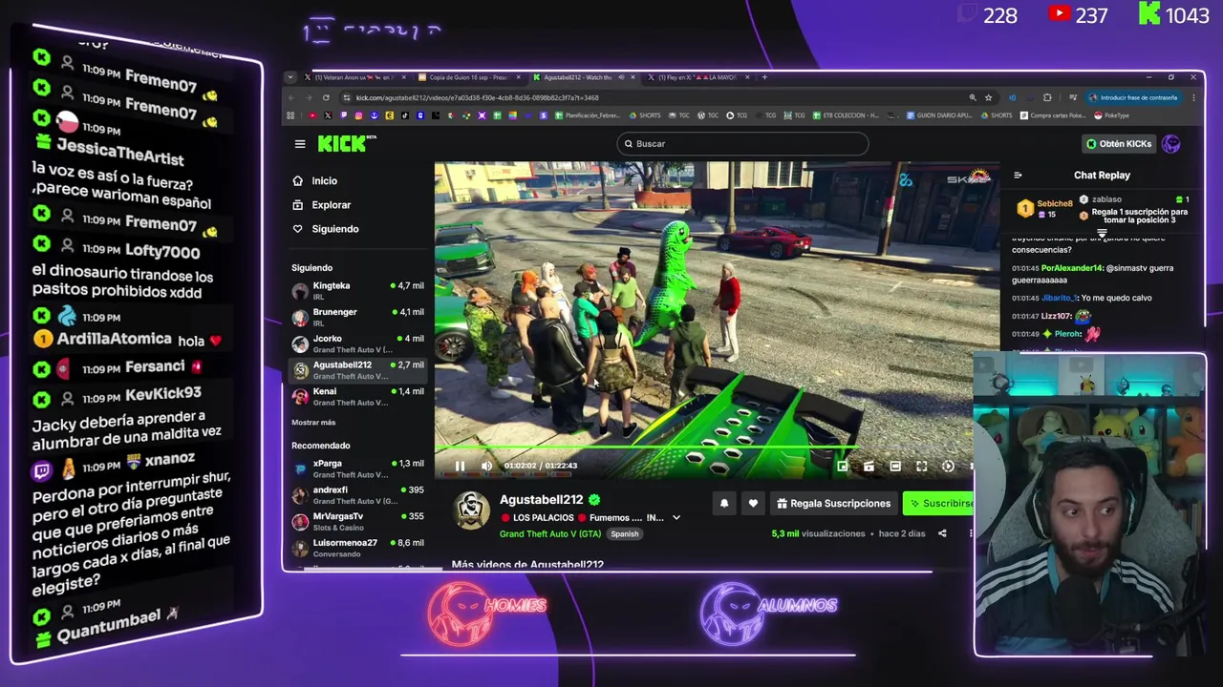Reload the page in browser
The width and height of the screenshot is (1223, 687).
pos(326,97)
